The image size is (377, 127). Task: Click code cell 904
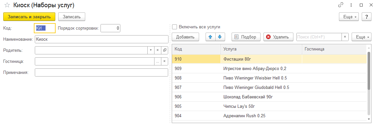[196, 116]
